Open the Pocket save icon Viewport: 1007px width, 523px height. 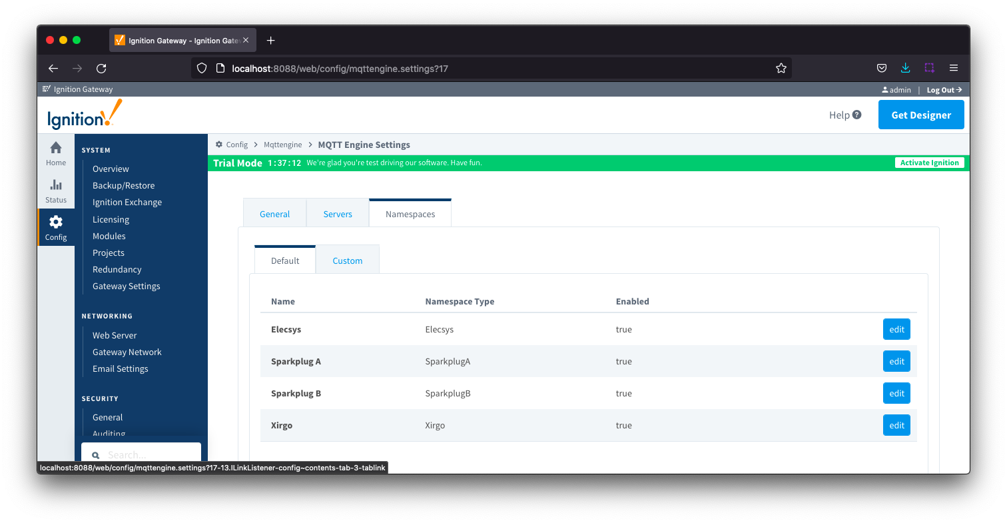881,68
